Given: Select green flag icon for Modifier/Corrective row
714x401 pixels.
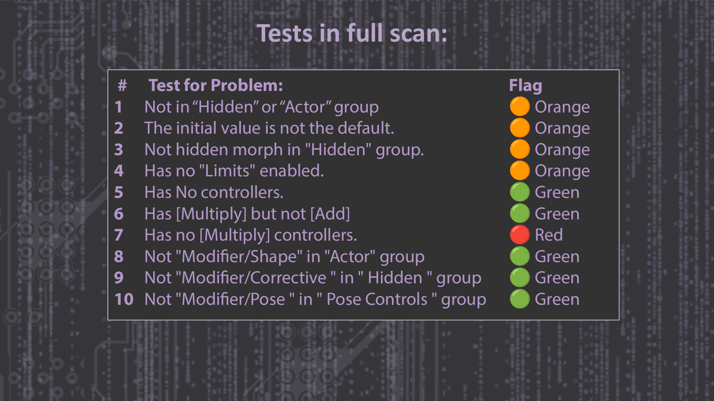Looking at the screenshot, I should click(x=520, y=277).
